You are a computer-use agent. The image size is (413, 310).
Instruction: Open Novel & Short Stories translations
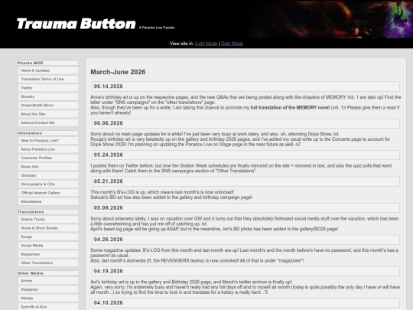48,228
